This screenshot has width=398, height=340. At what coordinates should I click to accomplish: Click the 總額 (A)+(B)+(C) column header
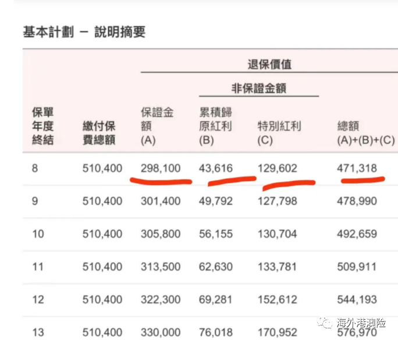click(x=366, y=133)
